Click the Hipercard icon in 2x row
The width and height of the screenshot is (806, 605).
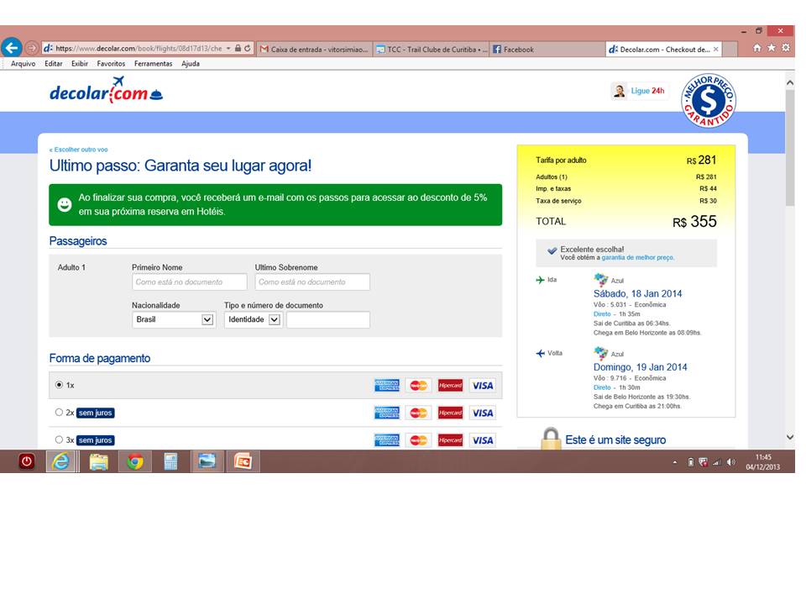click(x=450, y=413)
